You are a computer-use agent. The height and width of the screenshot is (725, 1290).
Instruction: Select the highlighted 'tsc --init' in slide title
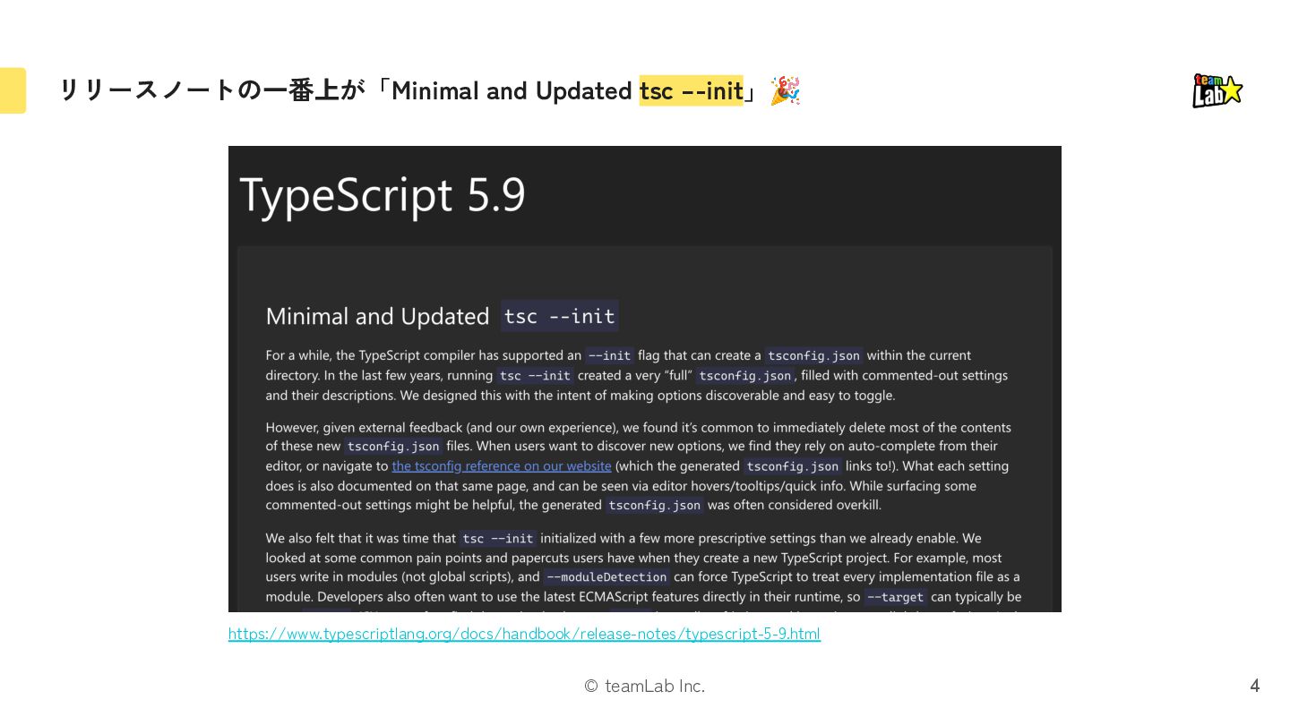coord(691,90)
